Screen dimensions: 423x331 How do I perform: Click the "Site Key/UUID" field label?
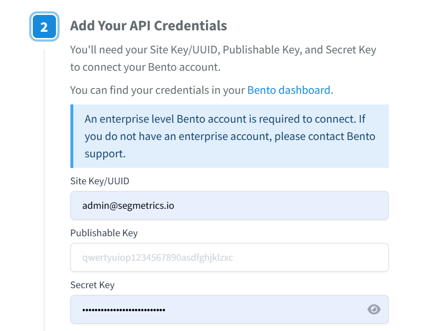(x=100, y=181)
